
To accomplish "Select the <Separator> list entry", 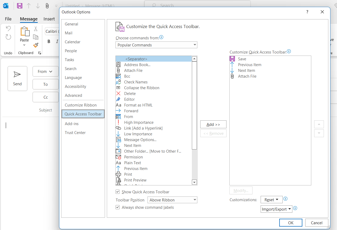I will pos(154,59).
